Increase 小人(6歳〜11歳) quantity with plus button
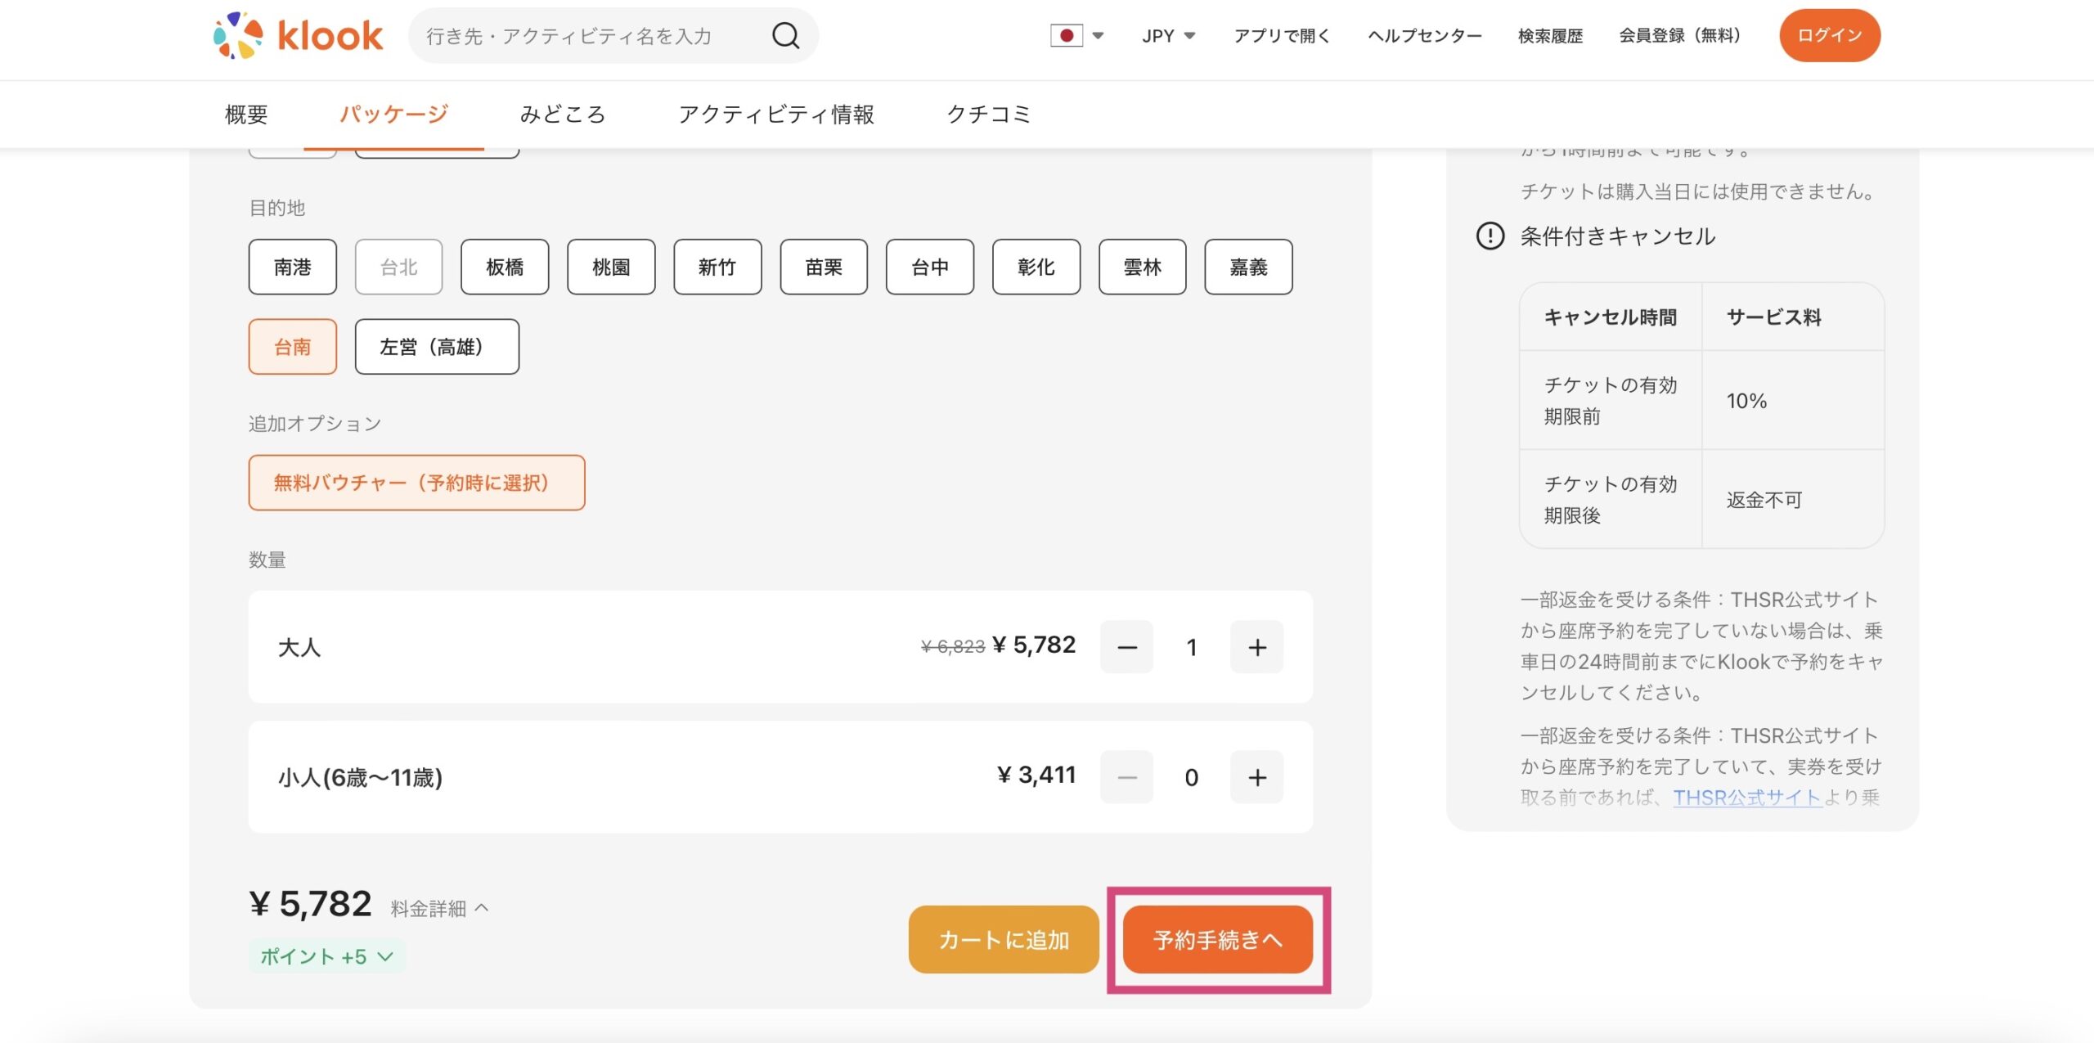 tap(1257, 777)
